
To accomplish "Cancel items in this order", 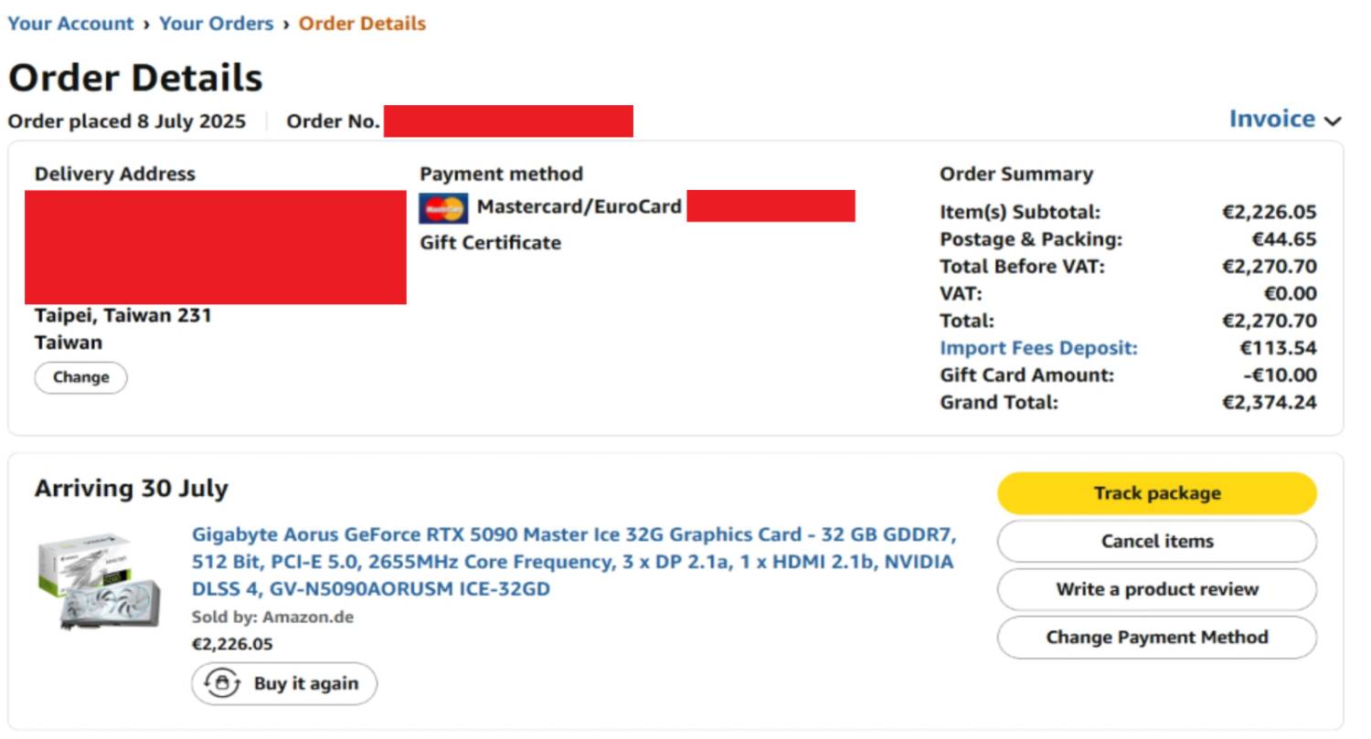I will 1157,541.
